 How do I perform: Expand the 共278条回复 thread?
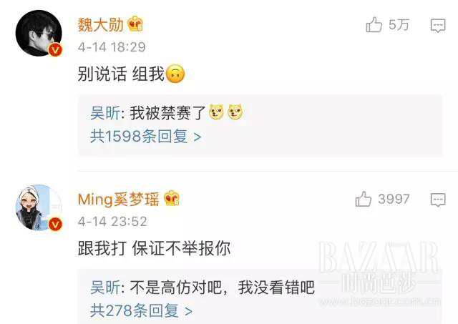pos(141,310)
